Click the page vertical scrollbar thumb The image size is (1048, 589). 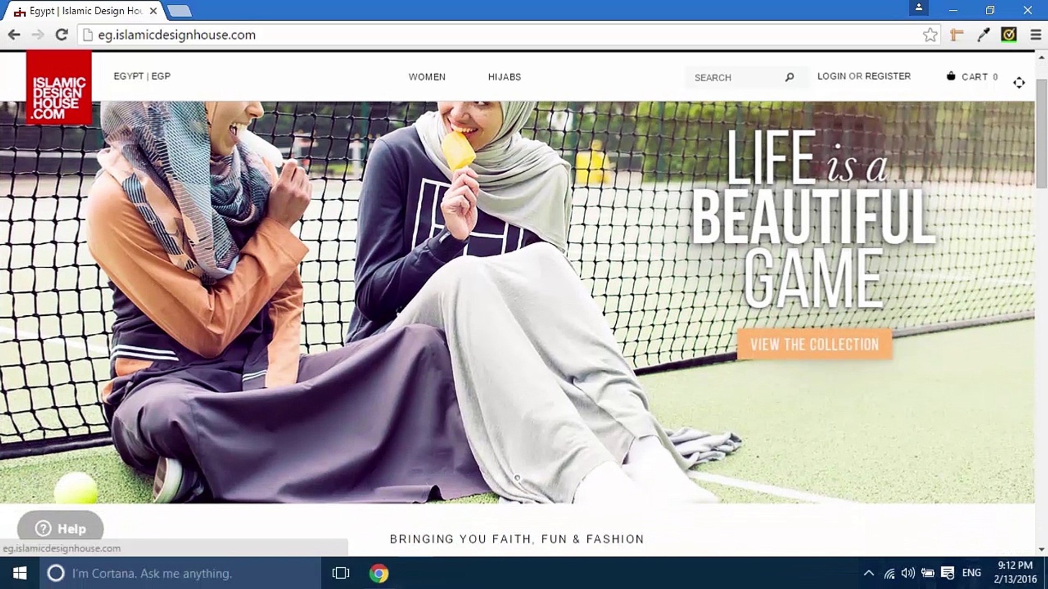pos(1041,134)
